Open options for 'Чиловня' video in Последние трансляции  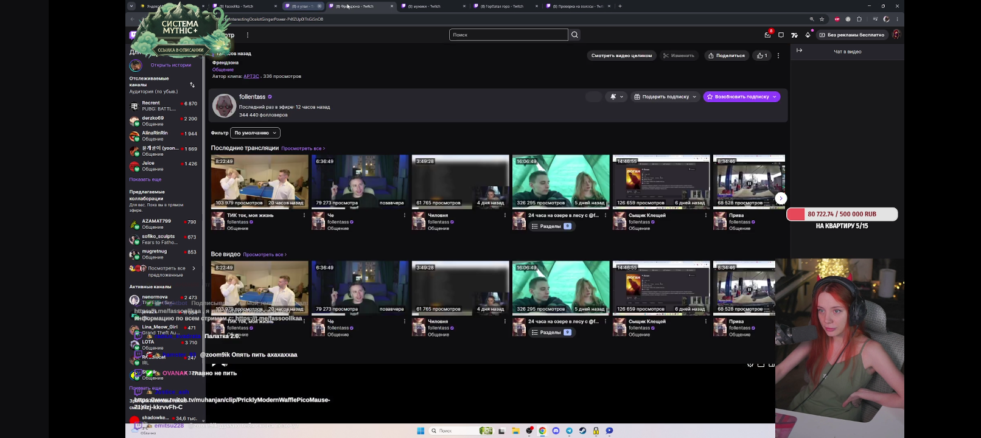(x=505, y=215)
